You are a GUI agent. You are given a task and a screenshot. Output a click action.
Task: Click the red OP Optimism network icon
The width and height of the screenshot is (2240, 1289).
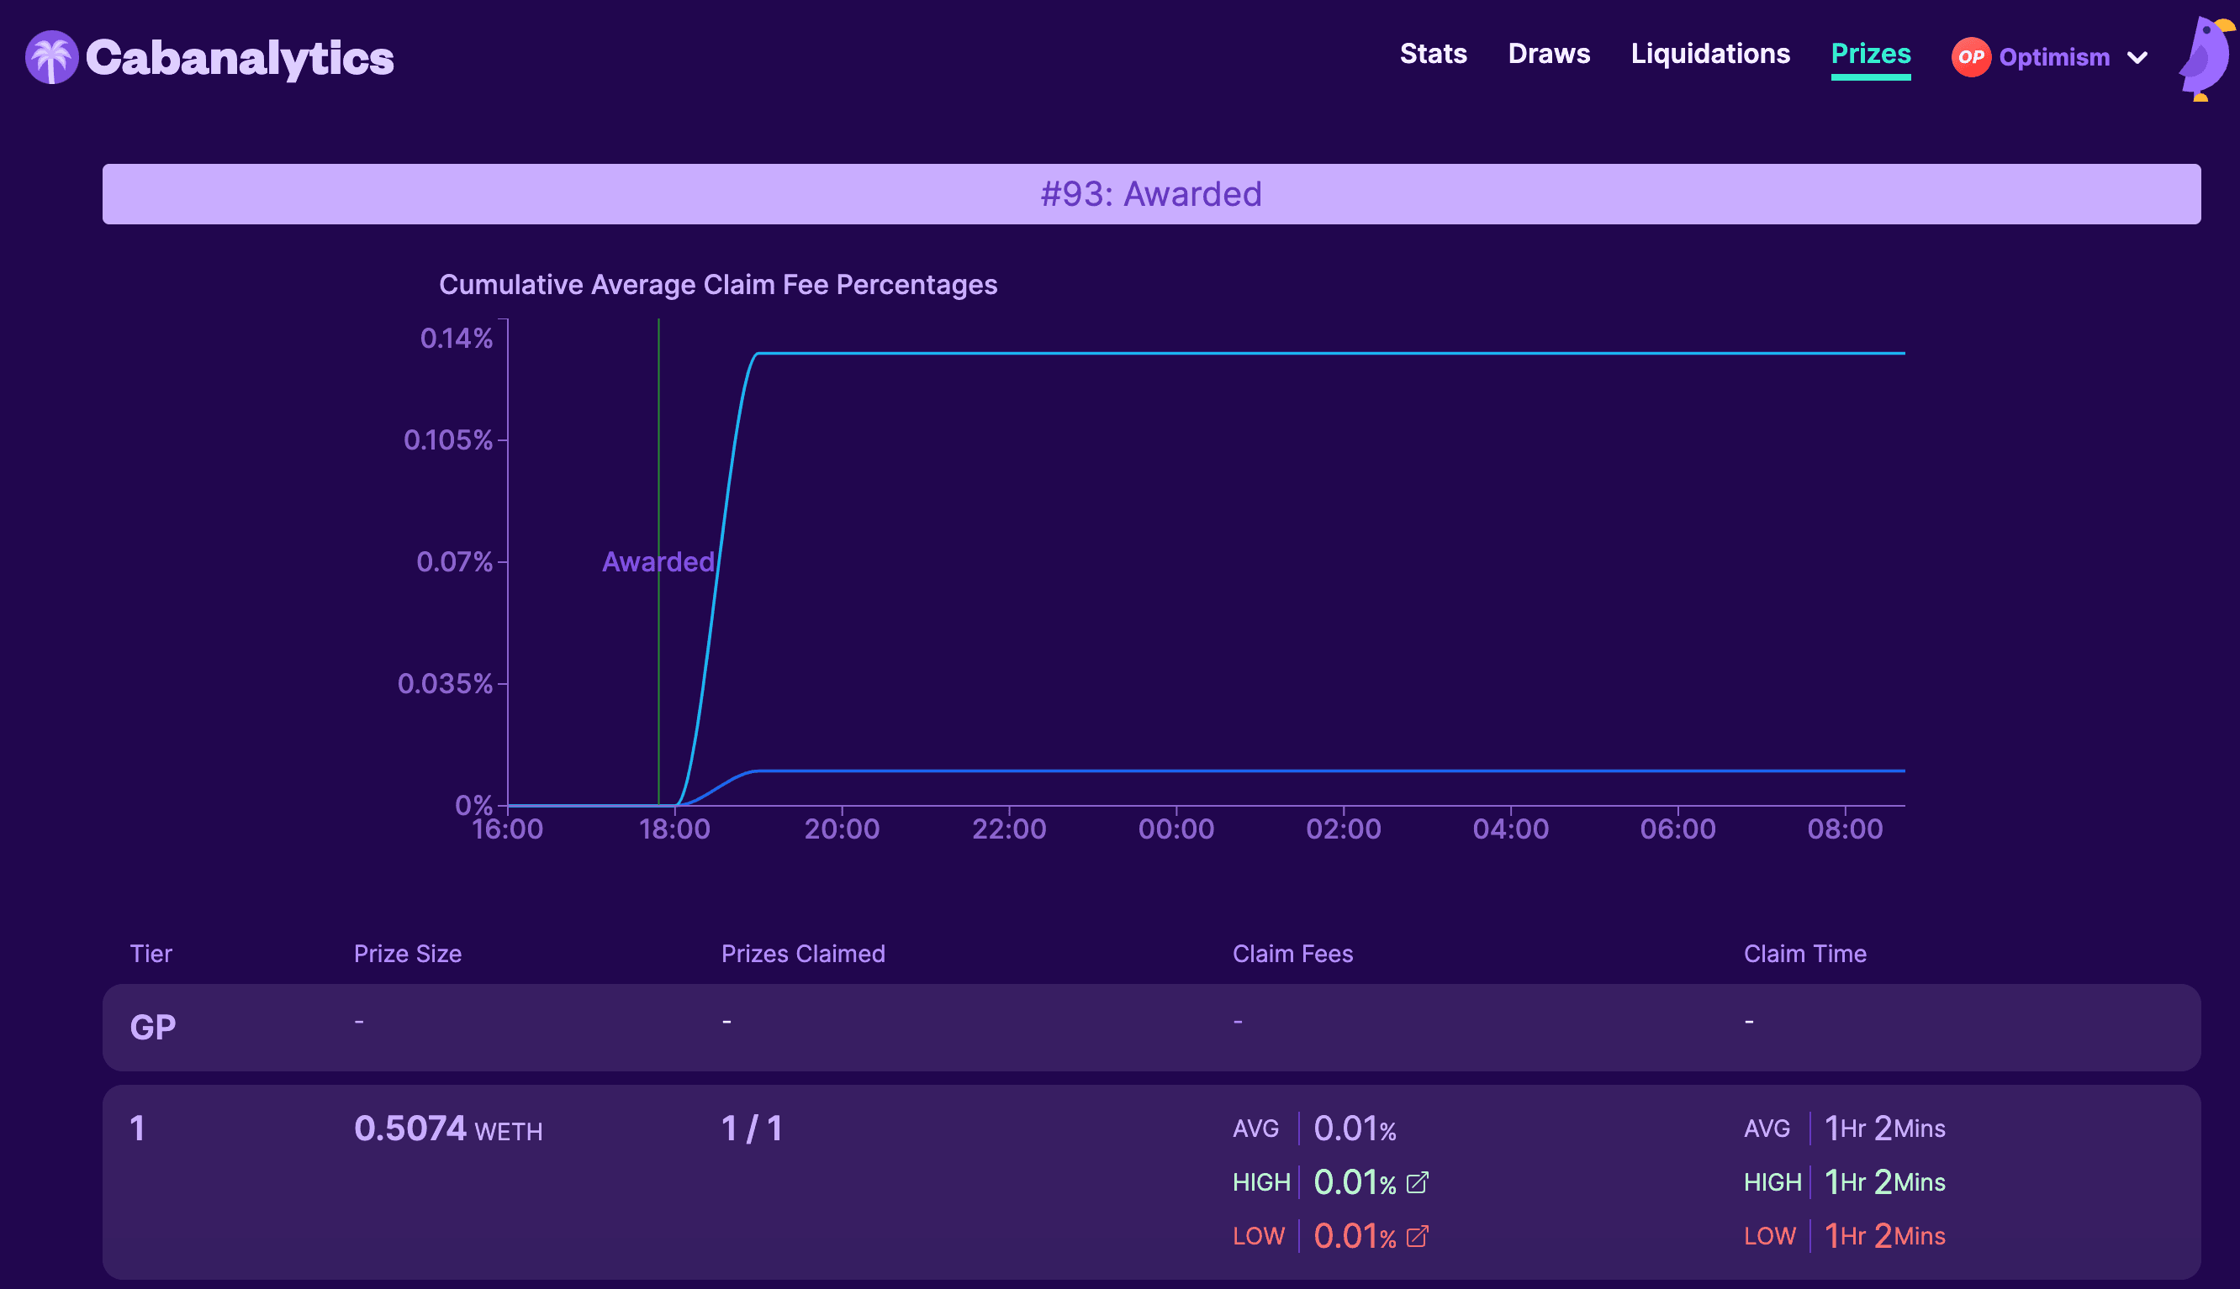tap(1970, 57)
